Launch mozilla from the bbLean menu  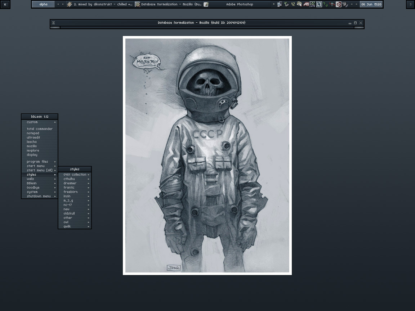(x=40, y=146)
